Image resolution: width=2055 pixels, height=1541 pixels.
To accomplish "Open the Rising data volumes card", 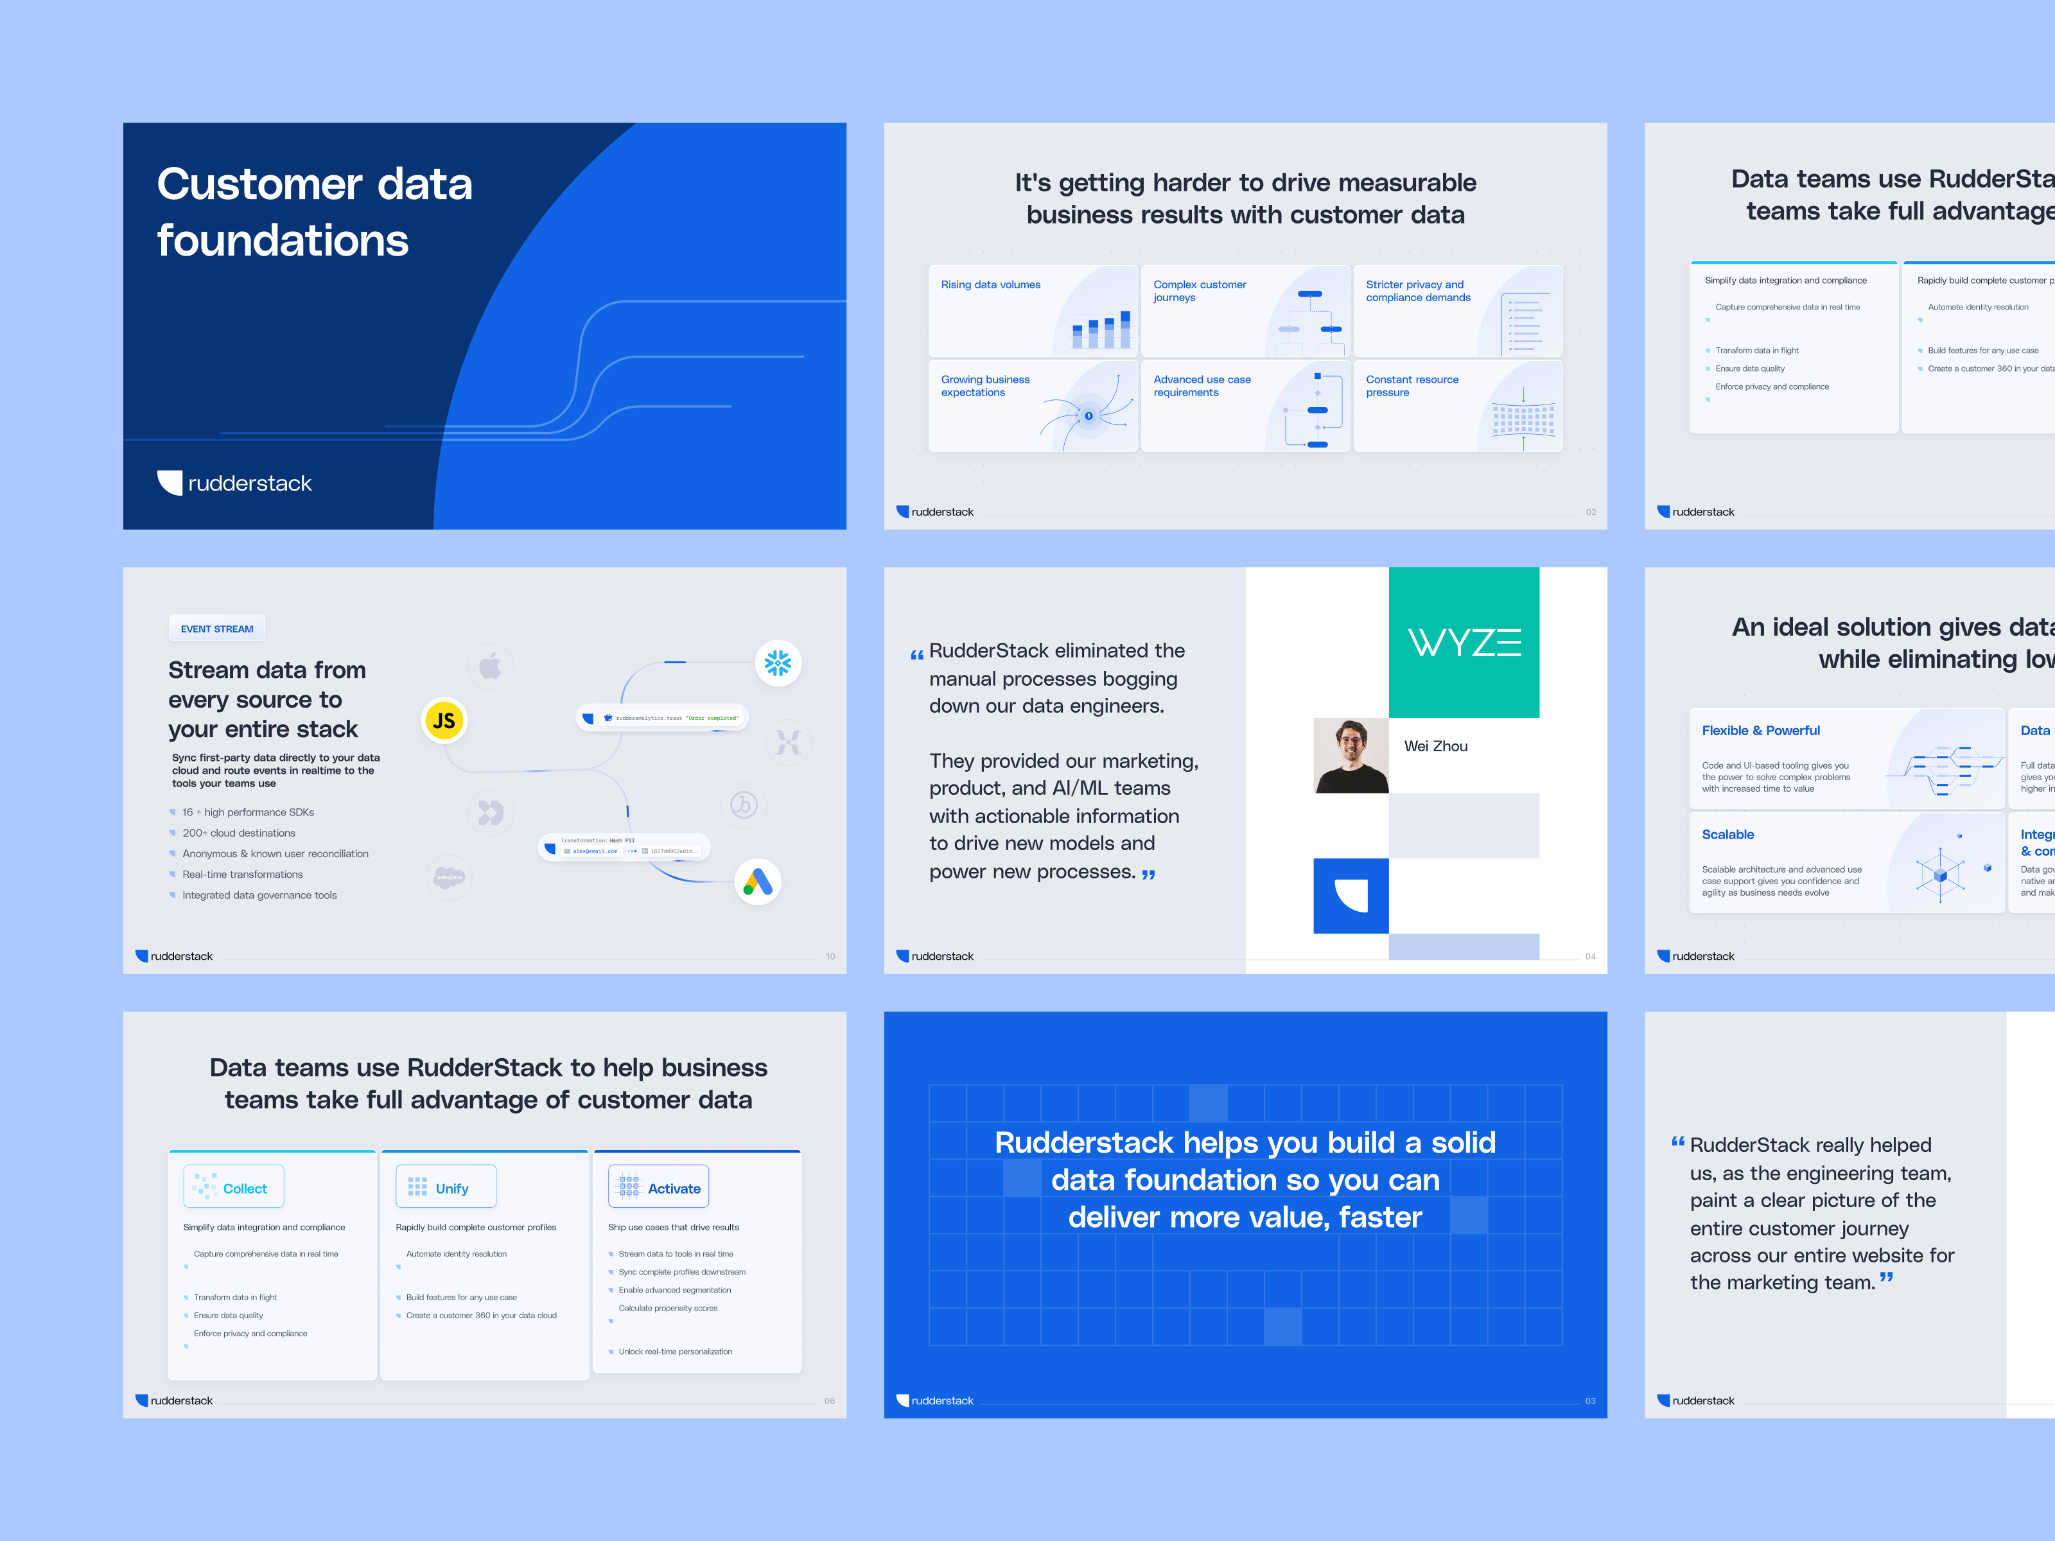I will [1032, 311].
